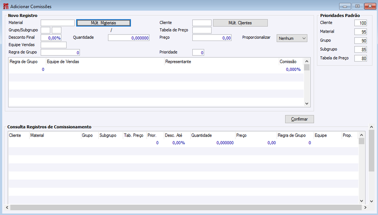
Task: Click horizontal scrollbar left arrow
Action: pyautogui.click(x=7, y=207)
